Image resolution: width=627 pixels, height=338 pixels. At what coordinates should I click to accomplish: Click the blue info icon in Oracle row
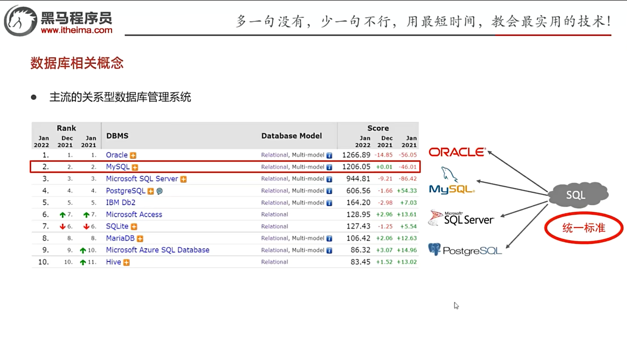[329, 155]
